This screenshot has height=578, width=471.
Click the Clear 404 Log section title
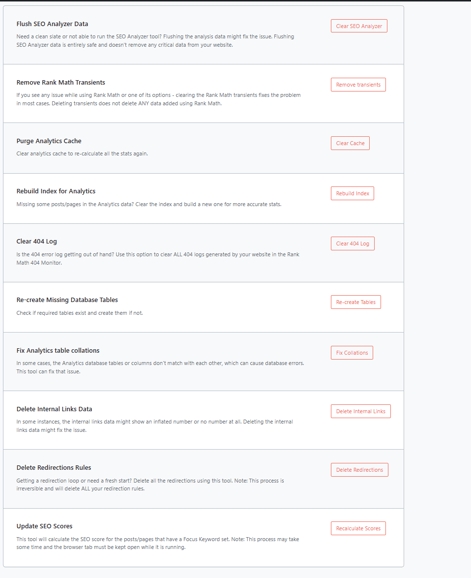point(37,242)
